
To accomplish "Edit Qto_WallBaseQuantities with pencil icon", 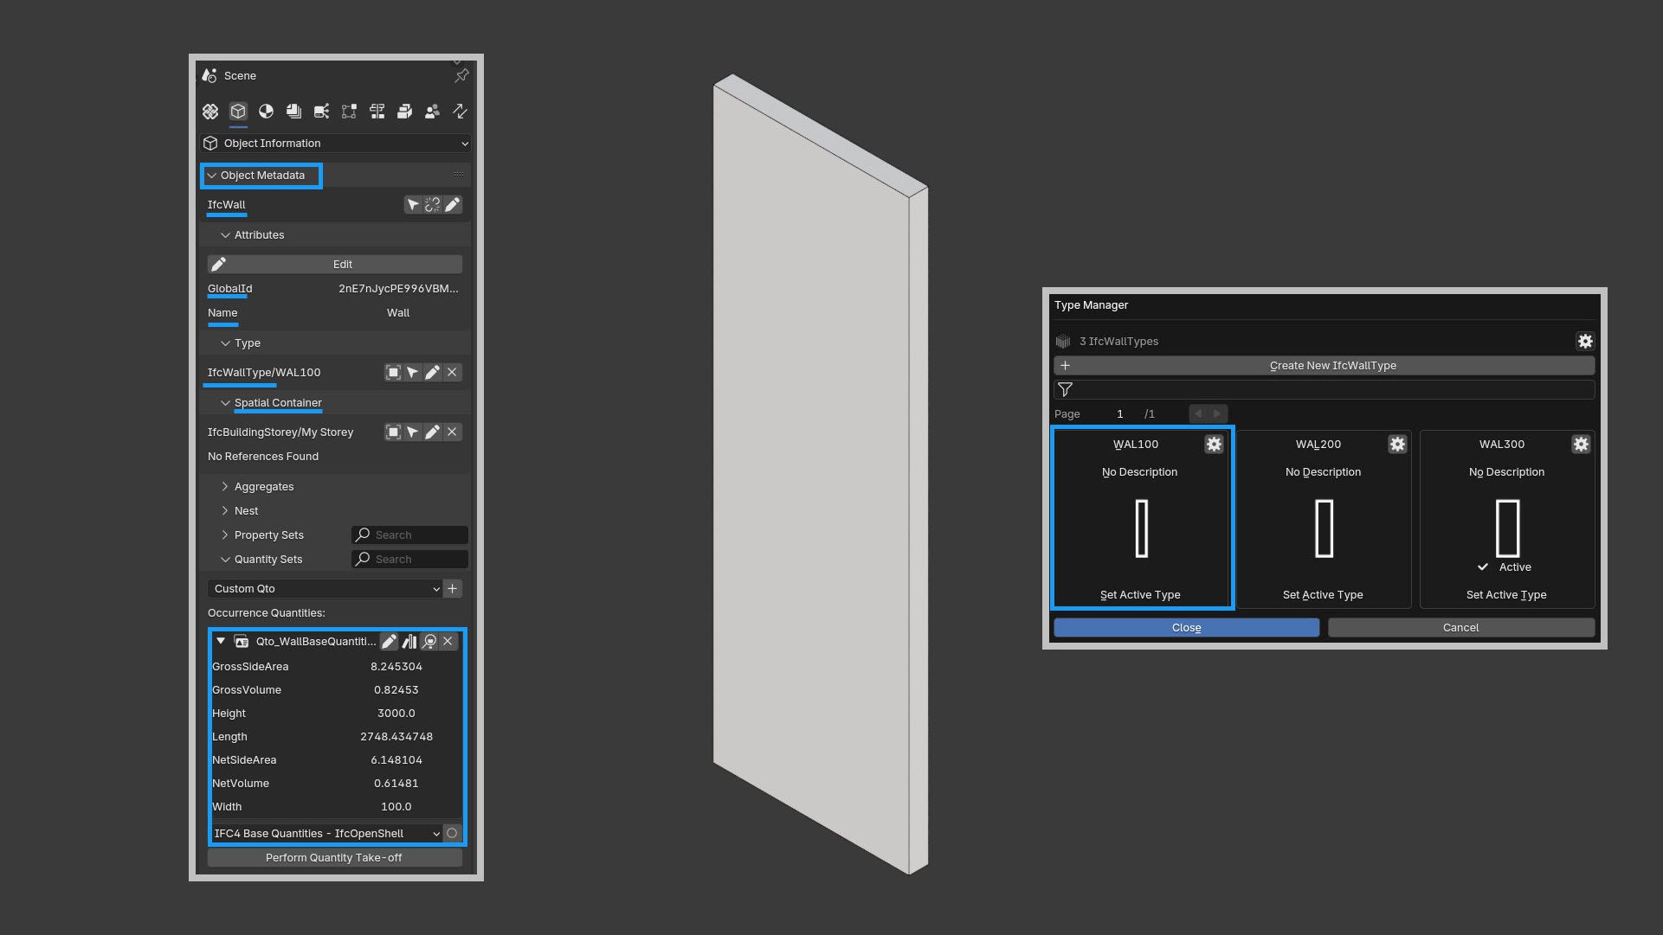I will click(390, 642).
